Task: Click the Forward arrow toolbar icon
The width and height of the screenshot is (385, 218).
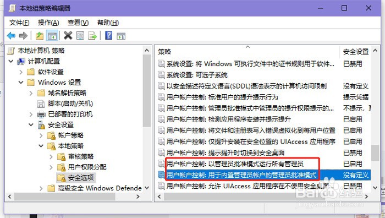Action: [23, 36]
